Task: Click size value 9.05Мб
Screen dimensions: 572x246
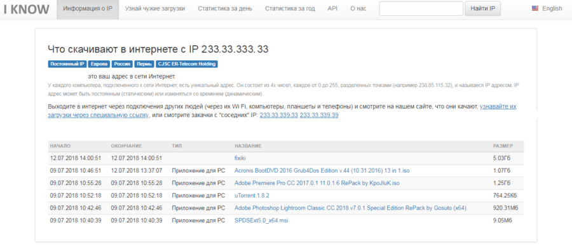Action: (502, 221)
